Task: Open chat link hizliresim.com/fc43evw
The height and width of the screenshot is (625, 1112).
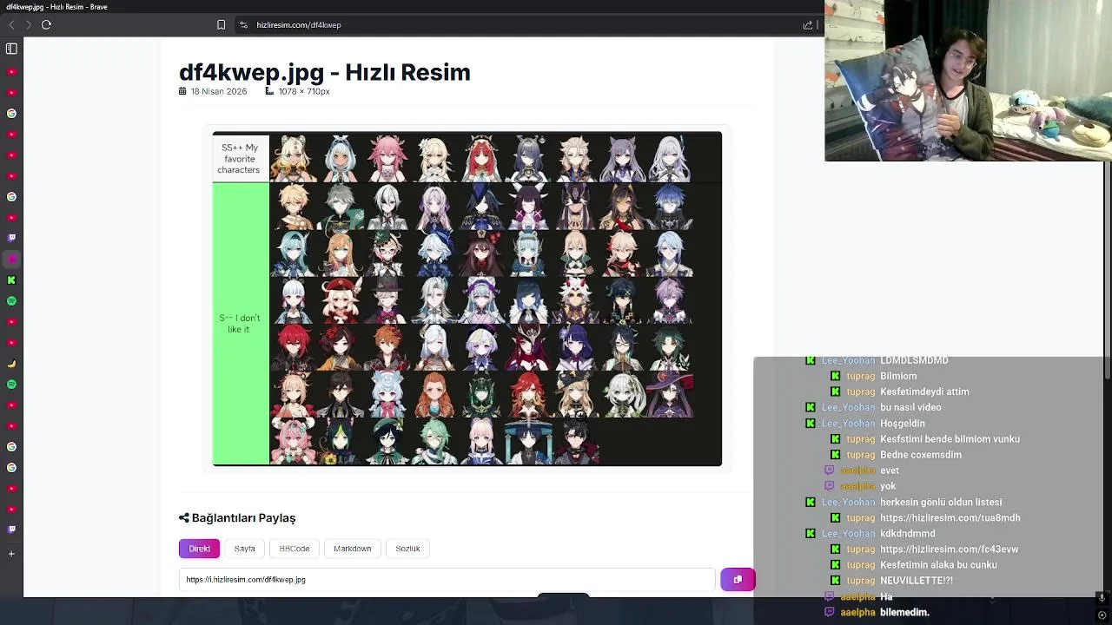Action: click(949, 549)
